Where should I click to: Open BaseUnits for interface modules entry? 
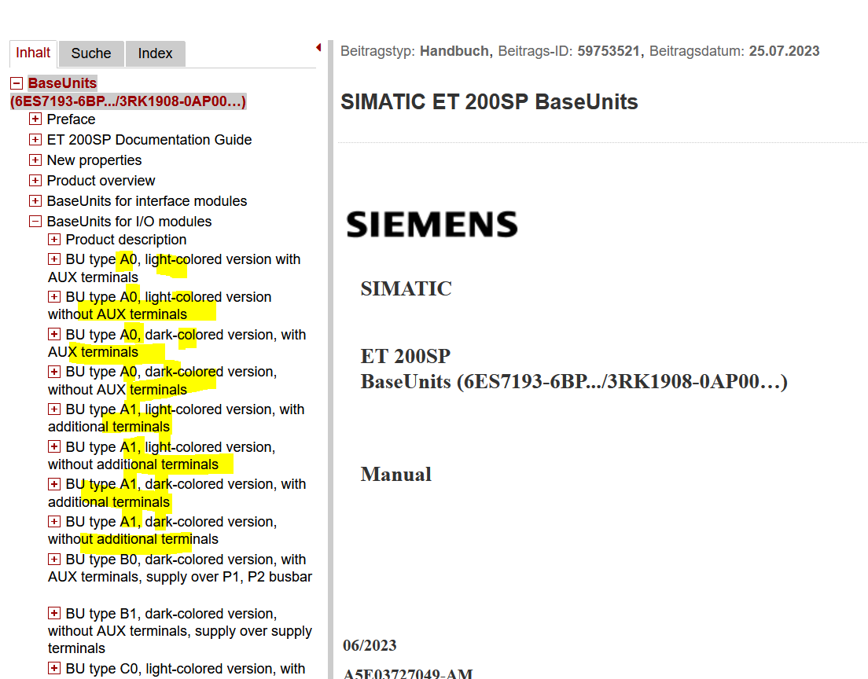point(147,201)
